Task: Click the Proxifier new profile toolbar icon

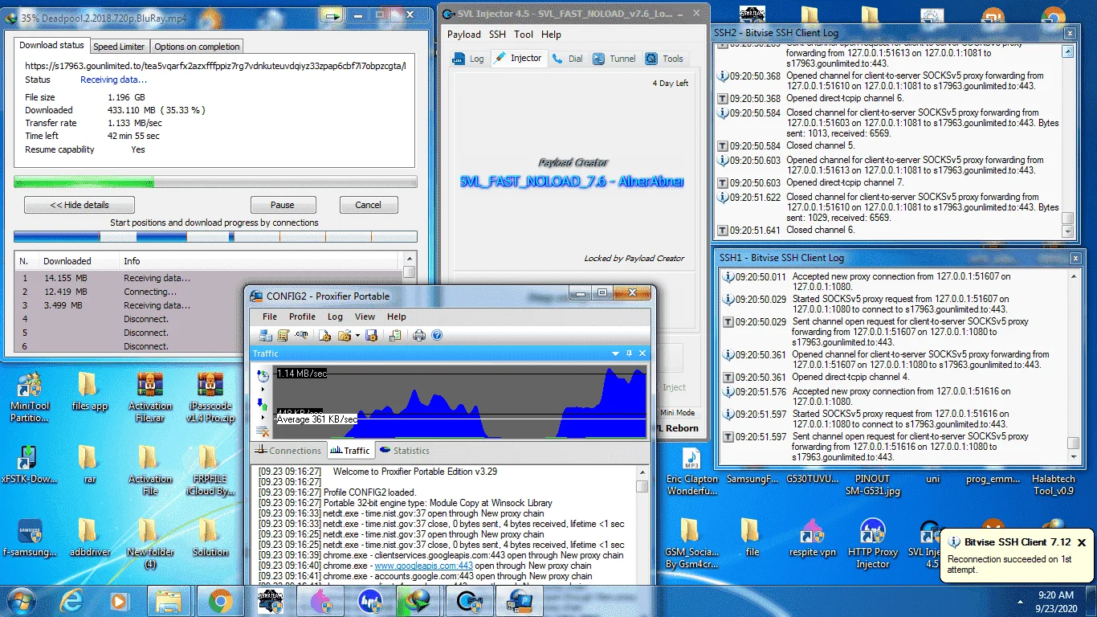Action: point(325,335)
